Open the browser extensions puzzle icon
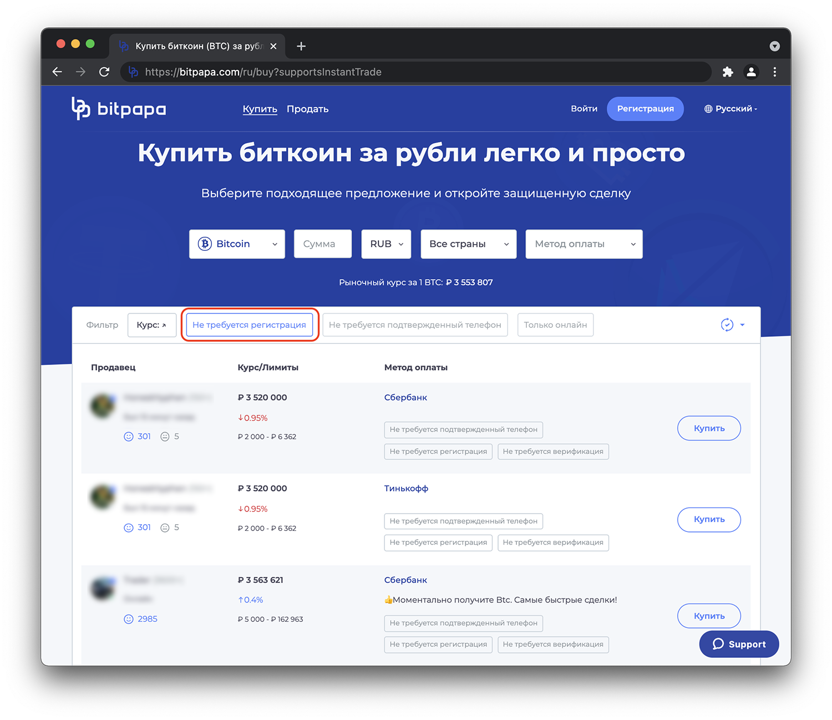Image resolution: width=832 pixels, height=720 pixels. tap(728, 72)
